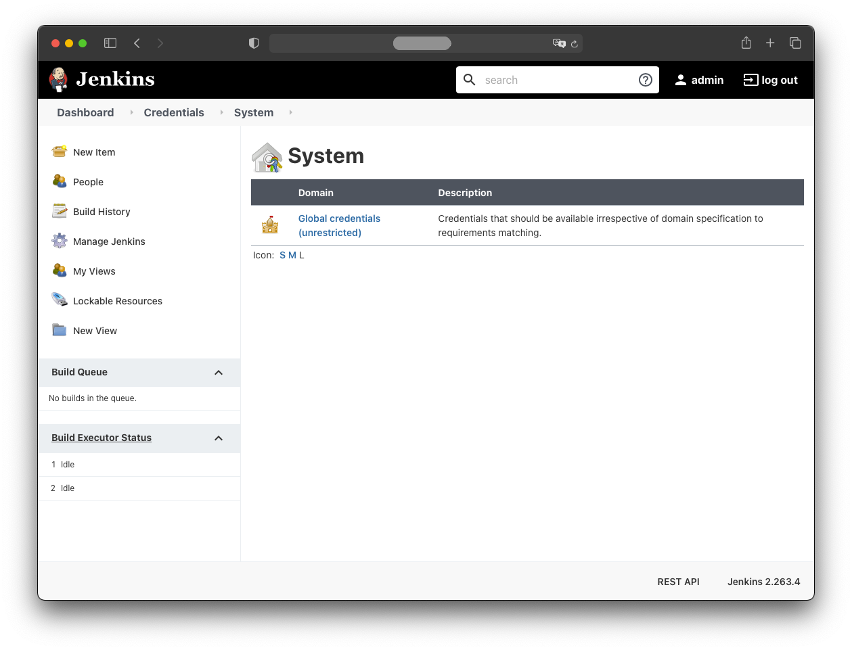Expand the dropdown arrow after Credentials breadcrumb

pos(221,112)
